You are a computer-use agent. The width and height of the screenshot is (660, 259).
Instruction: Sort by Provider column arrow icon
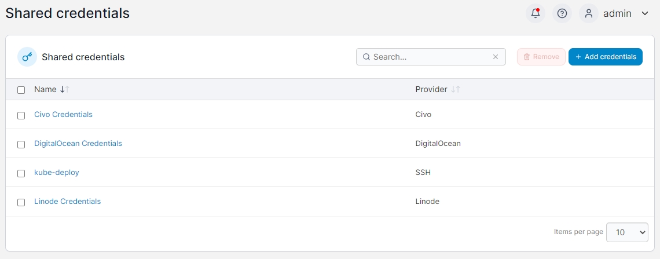point(456,89)
